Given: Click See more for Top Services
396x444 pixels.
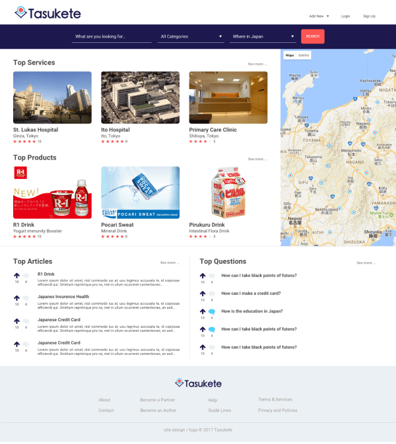Looking at the screenshot, I should (x=257, y=64).
